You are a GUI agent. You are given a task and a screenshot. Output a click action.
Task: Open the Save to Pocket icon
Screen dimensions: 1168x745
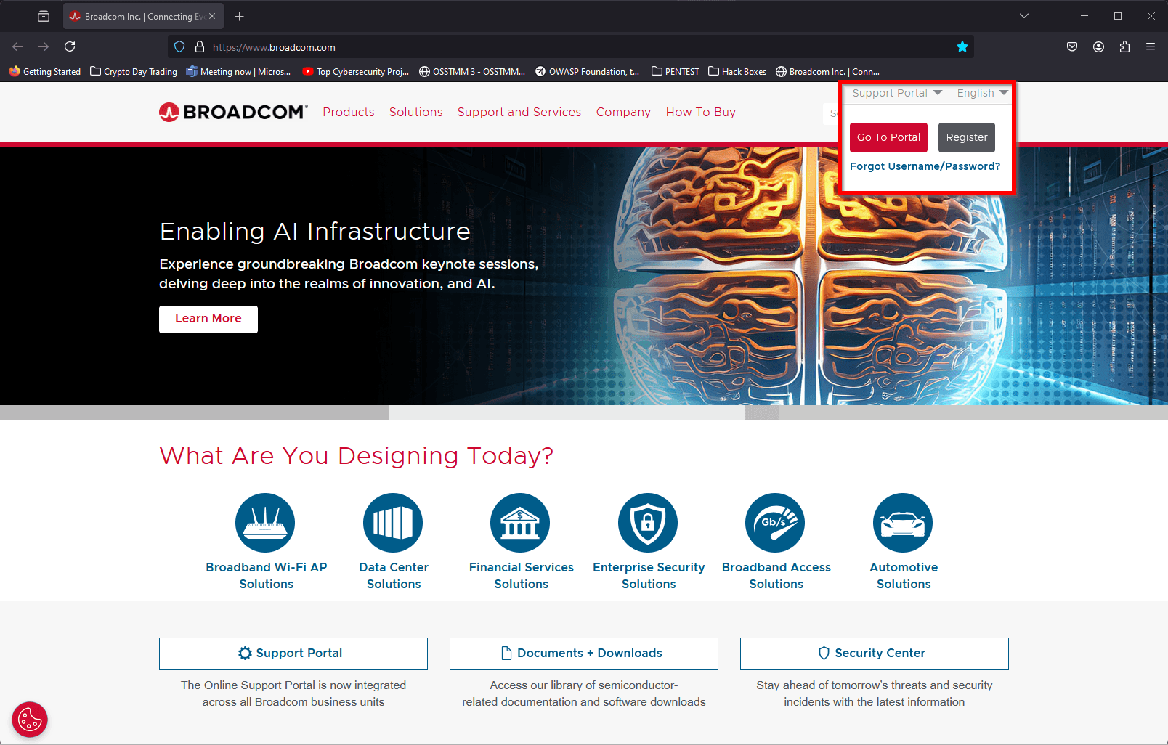(x=1072, y=46)
